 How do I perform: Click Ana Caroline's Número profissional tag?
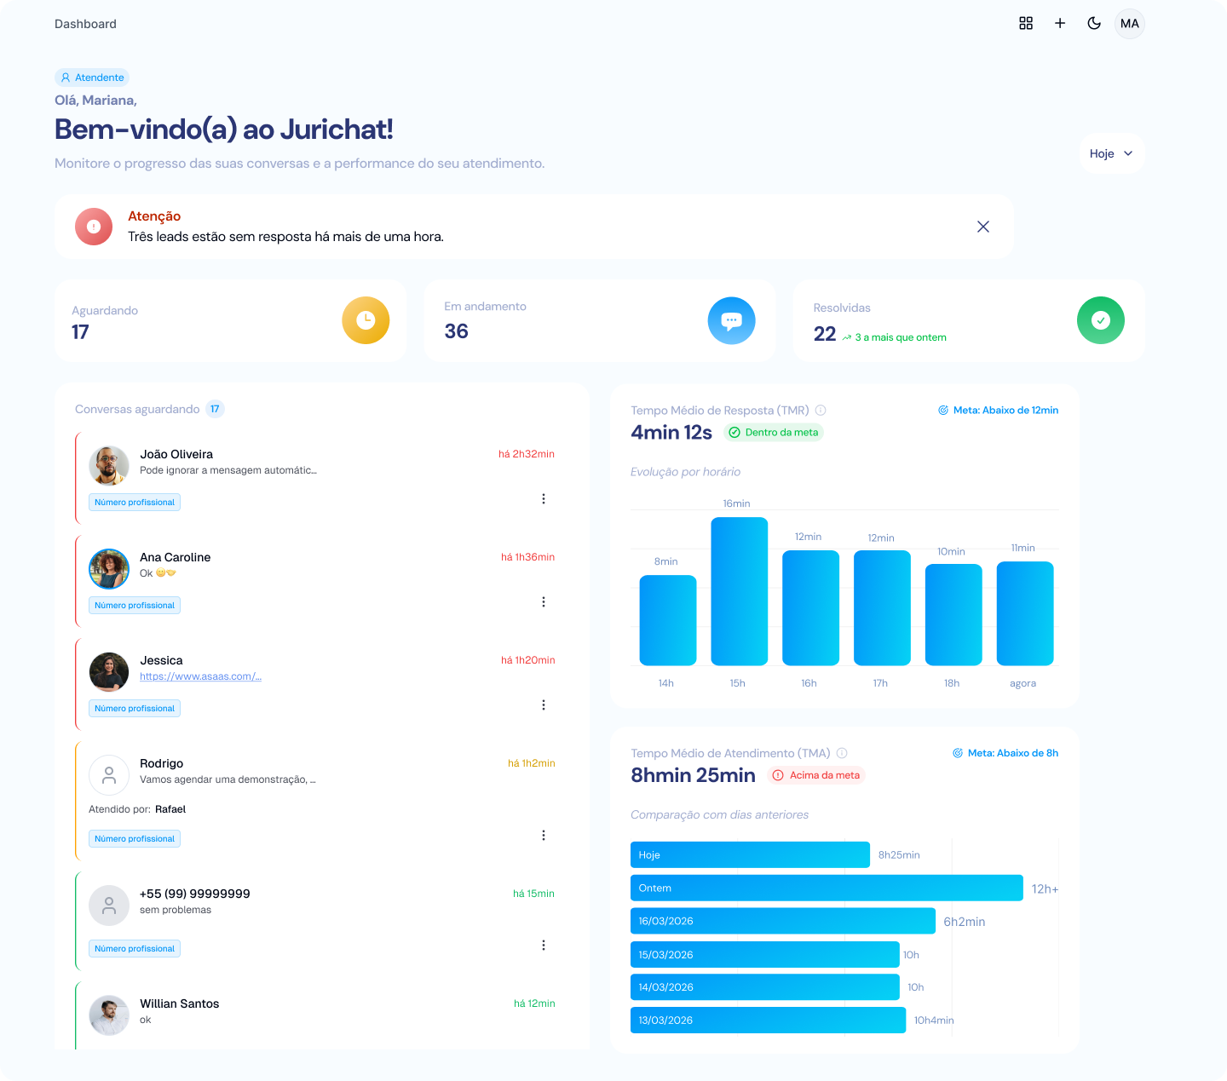tap(135, 606)
